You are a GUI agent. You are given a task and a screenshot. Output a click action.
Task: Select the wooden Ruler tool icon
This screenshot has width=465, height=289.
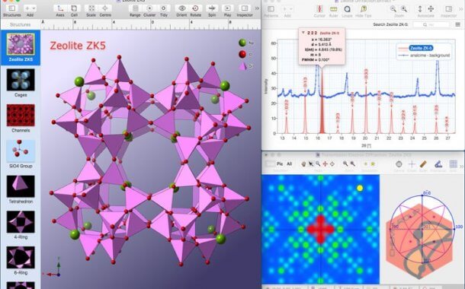(424, 164)
